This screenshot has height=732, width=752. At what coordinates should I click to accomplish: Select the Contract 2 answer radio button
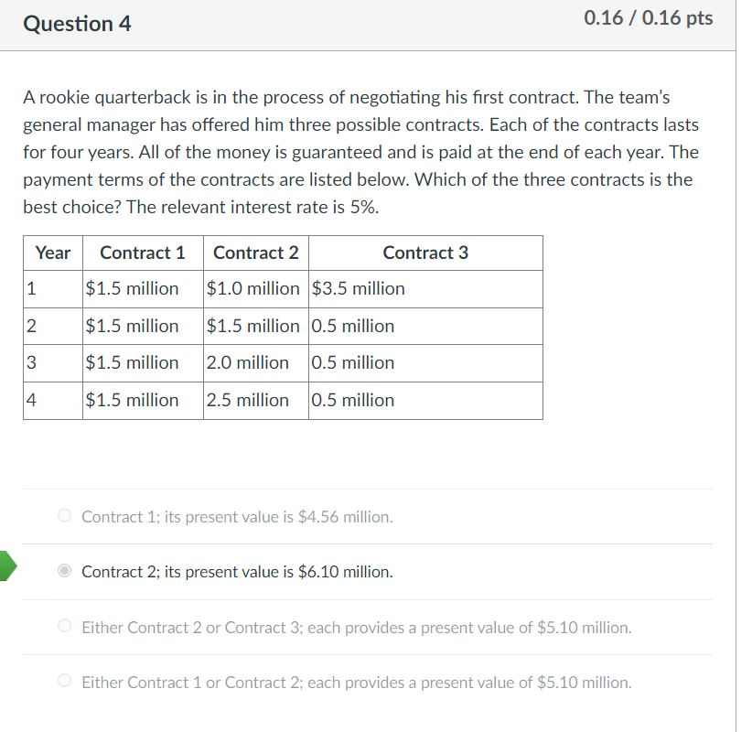pyautogui.click(x=64, y=571)
